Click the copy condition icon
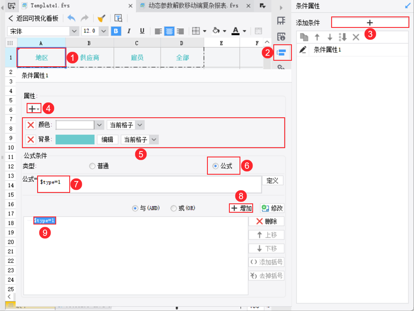Screen dimensions: 414x311 [x=304, y=37]
